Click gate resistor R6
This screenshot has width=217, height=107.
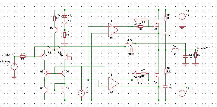pyautogui.click(x=140, y=26)
